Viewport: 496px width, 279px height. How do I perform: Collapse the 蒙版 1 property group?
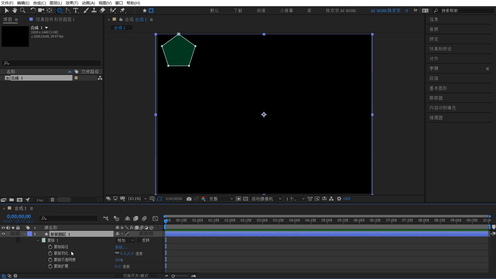(x=38, y=240)
